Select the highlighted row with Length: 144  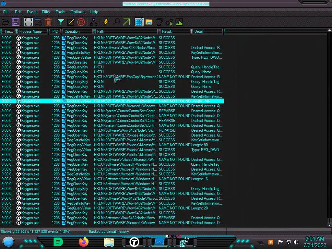(112, 101)
